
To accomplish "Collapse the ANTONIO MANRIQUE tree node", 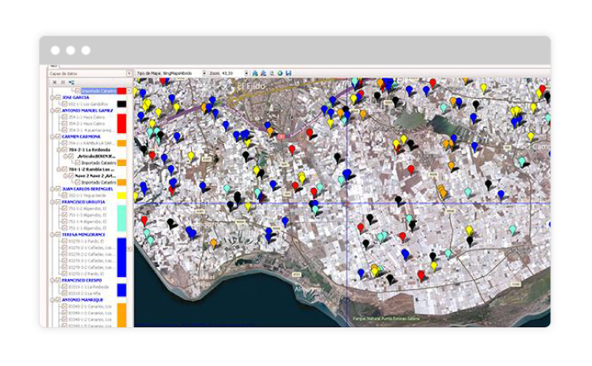I will [53, 300].
